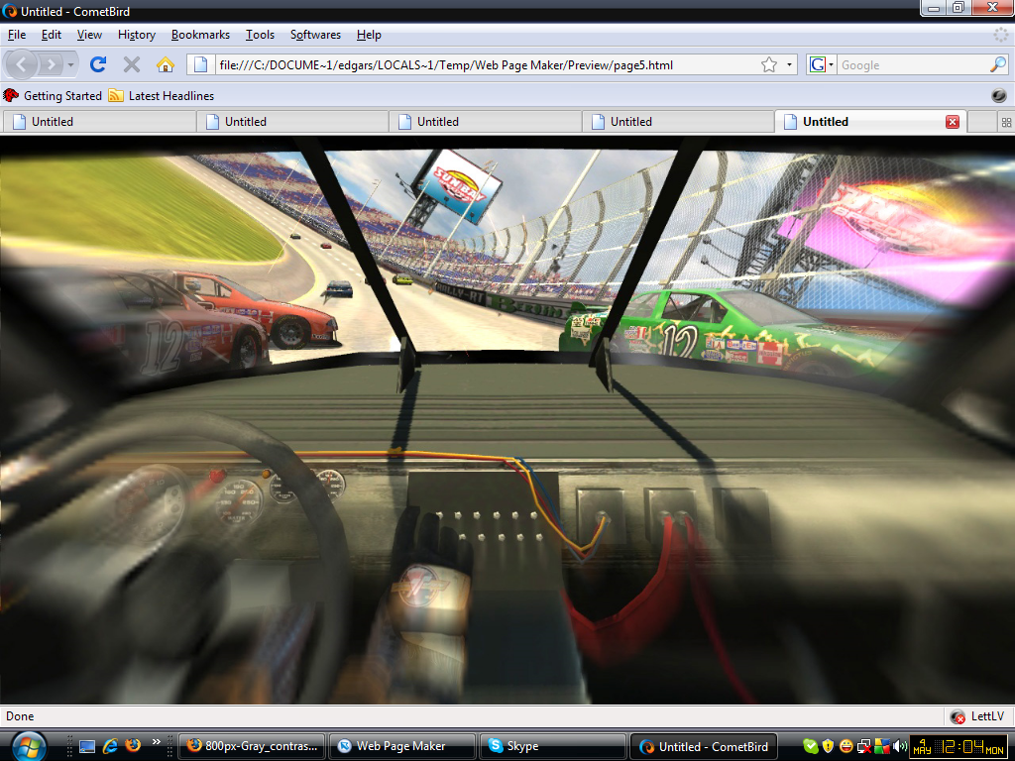Open the Edit menu
The image size is (1015, 761).
(x=52, y=35)
